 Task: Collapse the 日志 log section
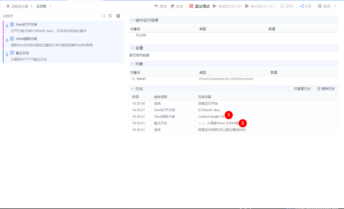pyautogui.click(x=132, y=88)
